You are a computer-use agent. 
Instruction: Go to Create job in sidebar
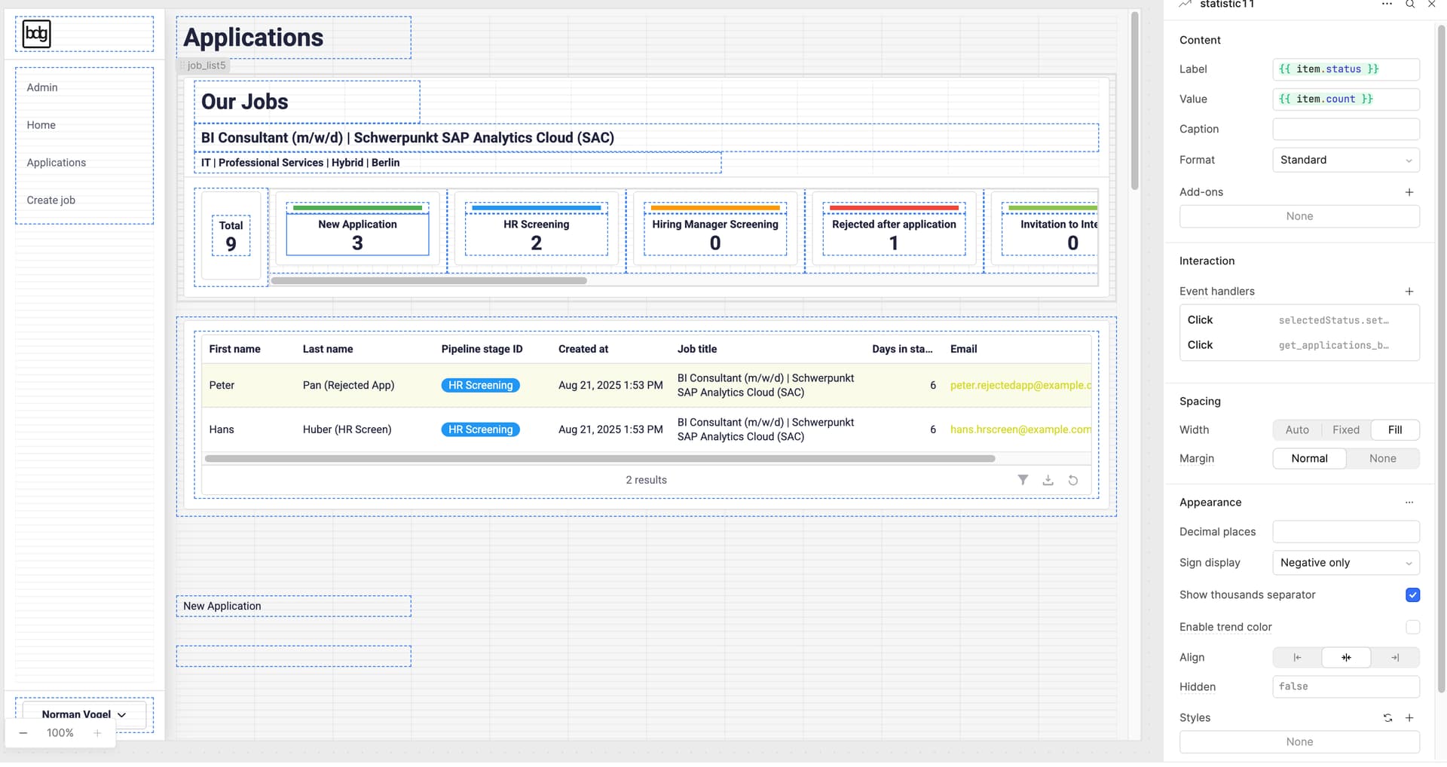pos(51,200)
